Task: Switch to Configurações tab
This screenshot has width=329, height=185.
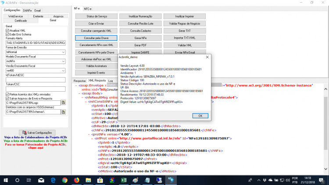Action: click(12, 10)
